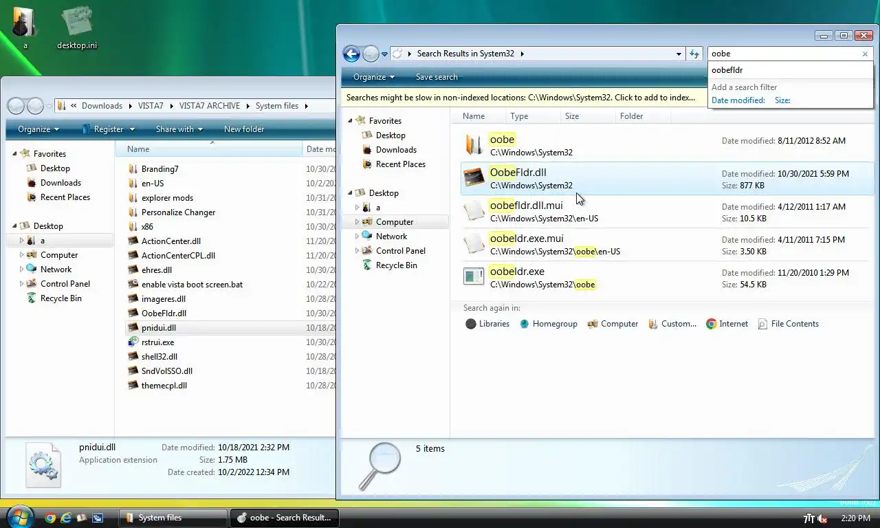The height and width of the screenshot is (528, 880).
Task: Open the Register dropdown in System files window
Action: click(x=109, y=129)
